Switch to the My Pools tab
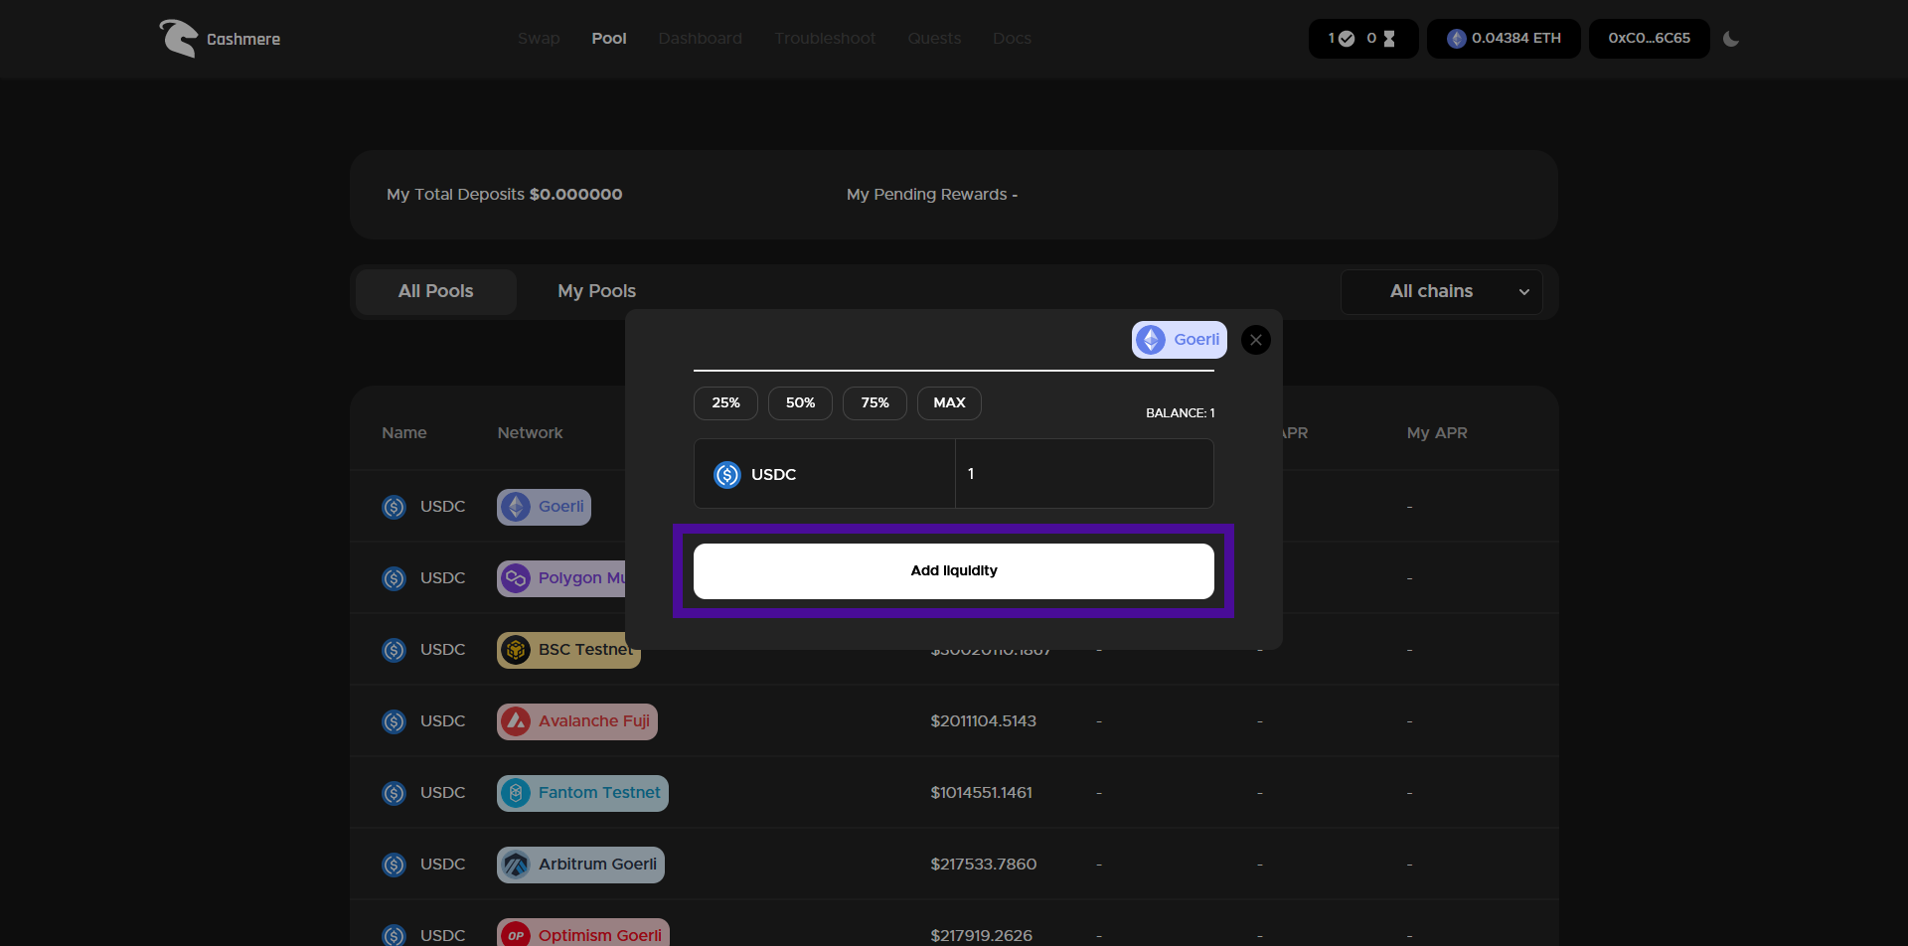Viewport: 1908px width, 946px height. coord(596,292)
